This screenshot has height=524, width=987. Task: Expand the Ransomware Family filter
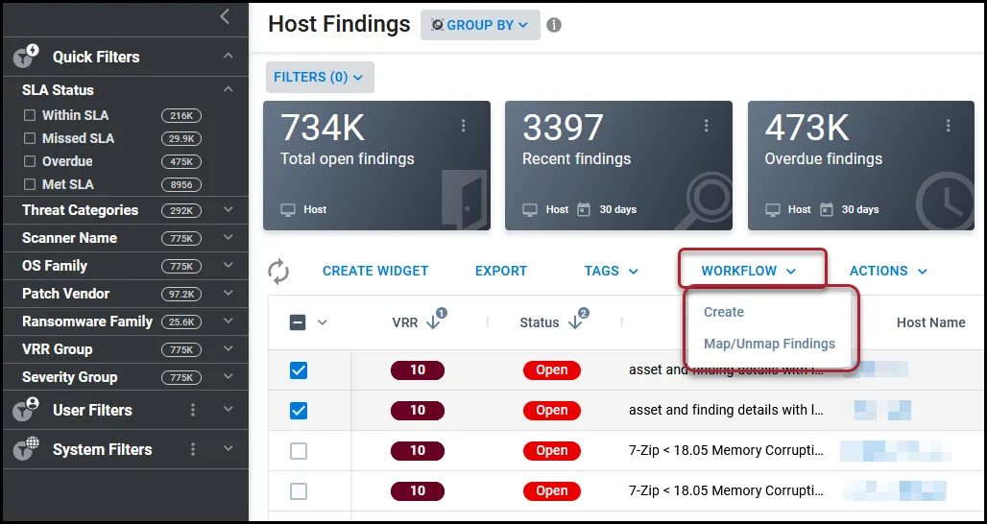coord(228,321)
